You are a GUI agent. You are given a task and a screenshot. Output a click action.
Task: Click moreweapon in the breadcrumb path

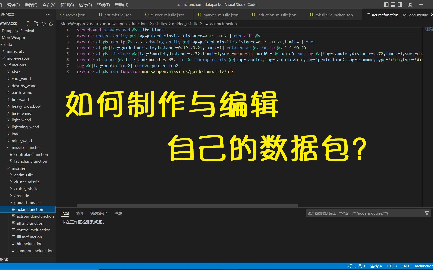(115, 24)
